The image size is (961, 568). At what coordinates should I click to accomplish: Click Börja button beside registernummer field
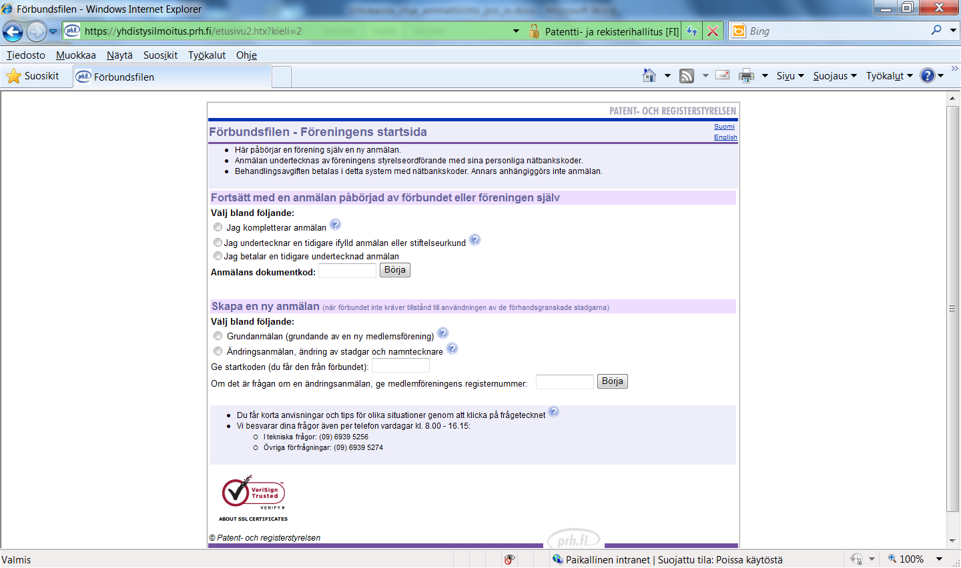613,381
